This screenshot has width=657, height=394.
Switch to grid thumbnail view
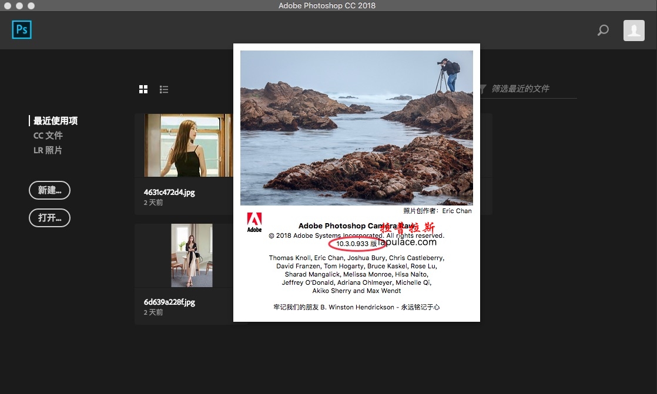[143, 89]
